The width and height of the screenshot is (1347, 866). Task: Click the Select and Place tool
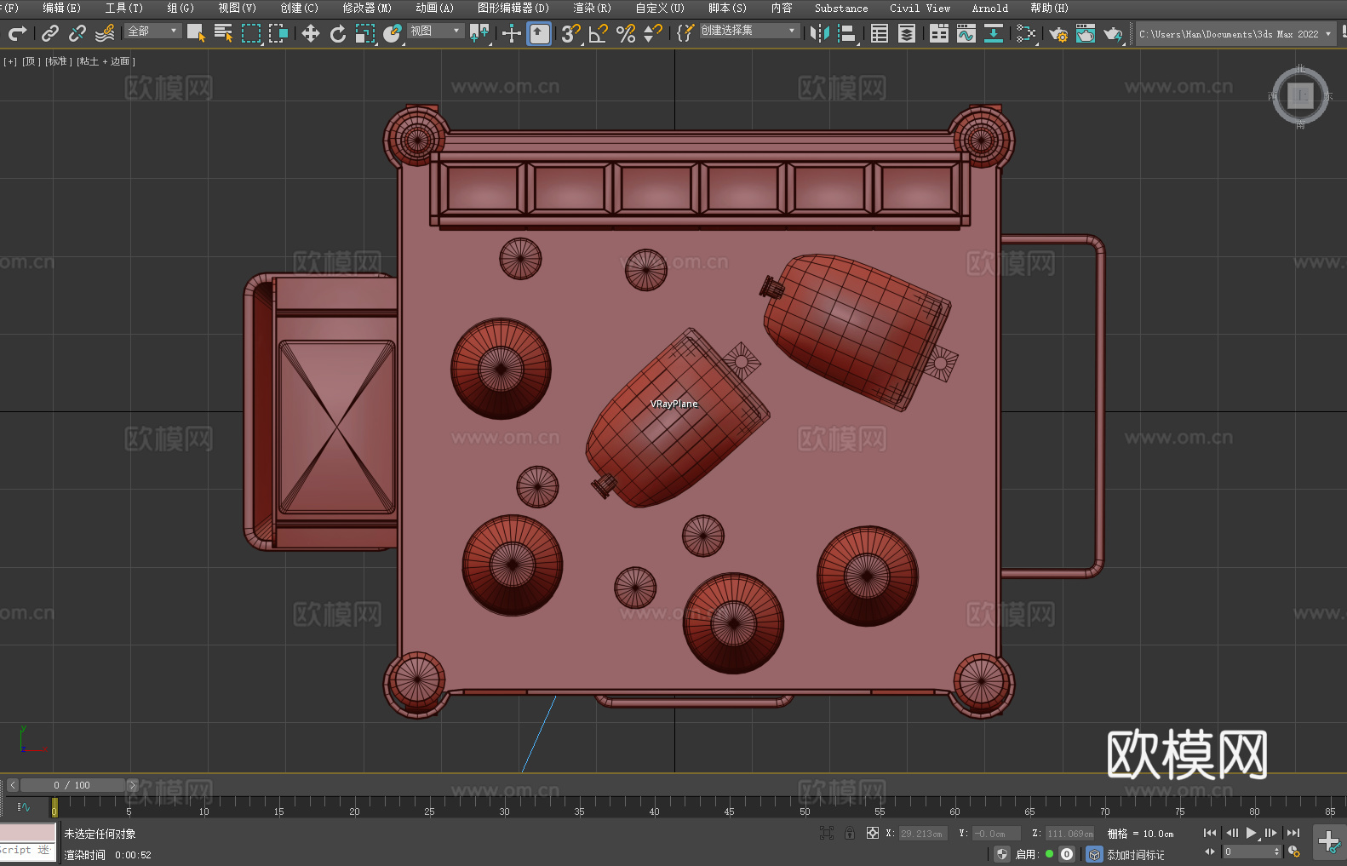(393, 33)
